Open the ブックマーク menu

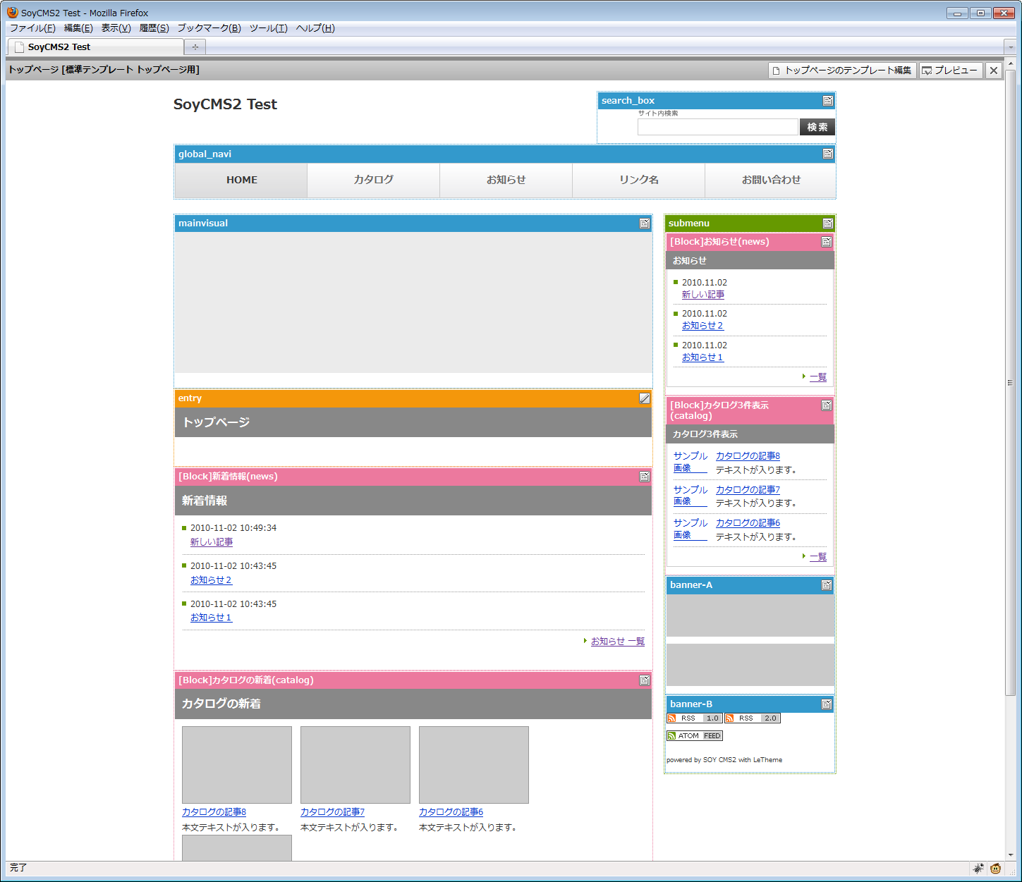tap(209, 28)
